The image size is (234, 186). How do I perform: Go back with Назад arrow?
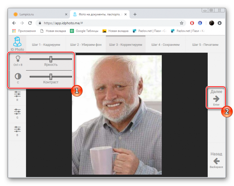click(216, 161)
